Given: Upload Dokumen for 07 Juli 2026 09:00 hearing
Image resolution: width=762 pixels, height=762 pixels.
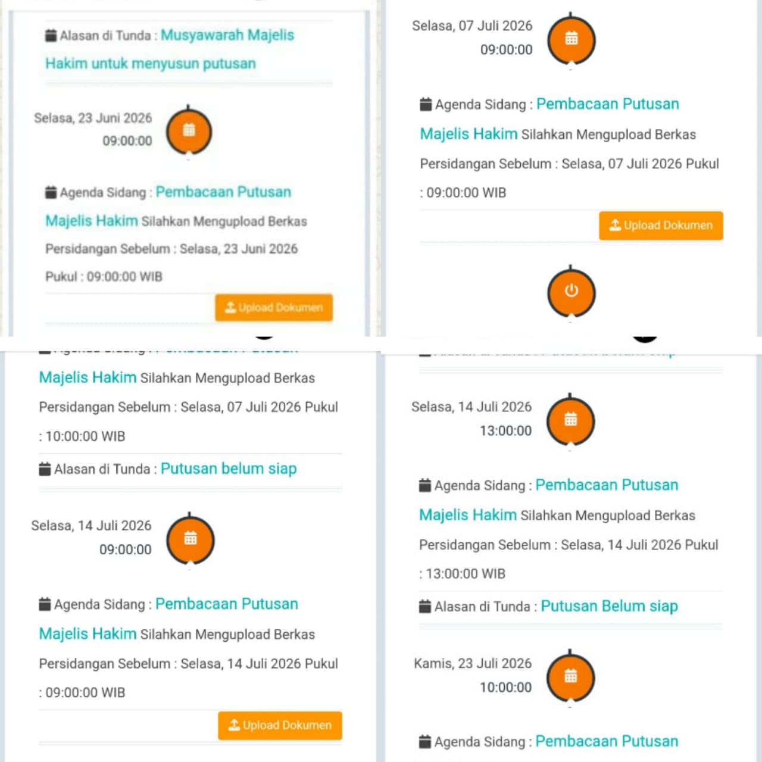Looking at the screenshot, I should pos(661,226).
